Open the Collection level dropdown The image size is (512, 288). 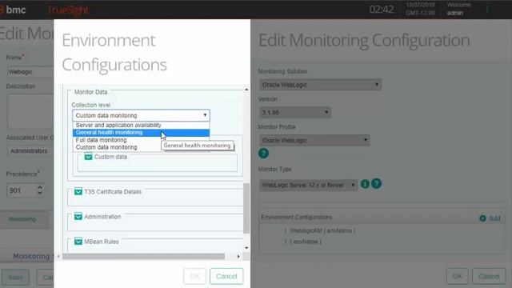(x=141, y=115)
